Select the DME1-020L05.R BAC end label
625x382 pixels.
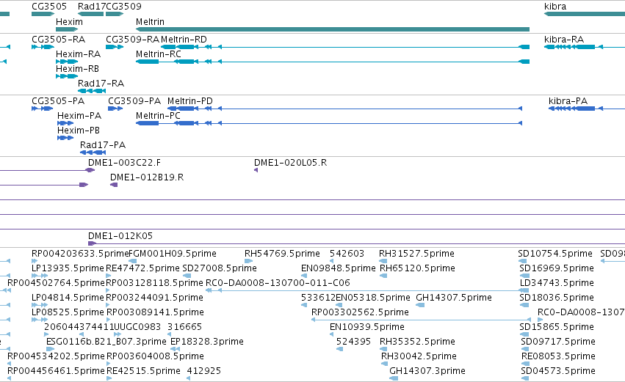tap(291, 163)
